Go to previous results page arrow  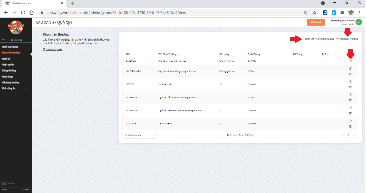342,135
